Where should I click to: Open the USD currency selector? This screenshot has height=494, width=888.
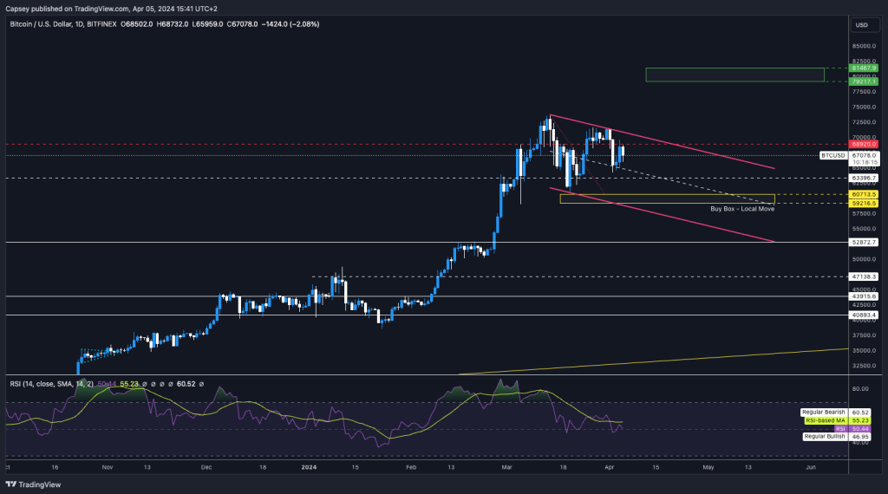(x=865, y=25)
